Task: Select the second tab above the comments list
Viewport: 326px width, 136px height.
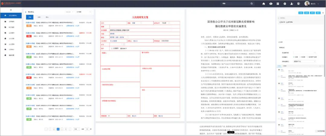Action: coord(285,66)
